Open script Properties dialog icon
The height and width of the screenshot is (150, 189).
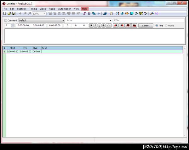[89, 14]
